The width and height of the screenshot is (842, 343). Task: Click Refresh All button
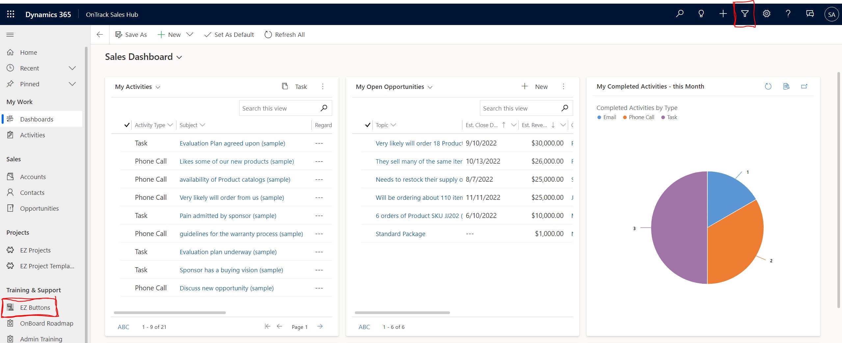(x=284, y=35)
